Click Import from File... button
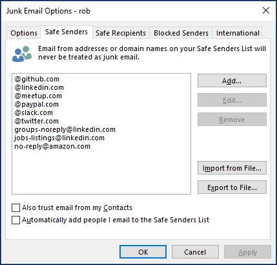 232,168
